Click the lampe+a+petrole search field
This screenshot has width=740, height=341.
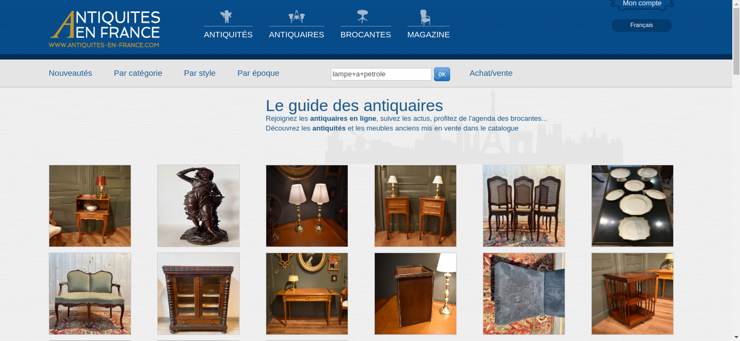pyautogui.click(x=381, y=74)
